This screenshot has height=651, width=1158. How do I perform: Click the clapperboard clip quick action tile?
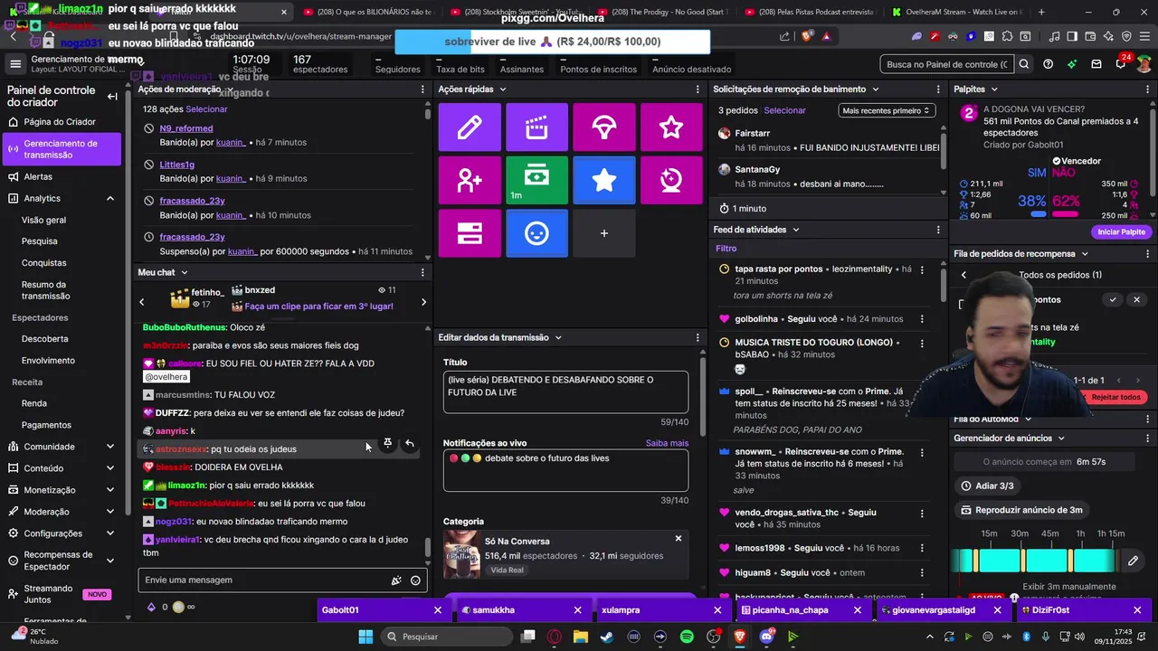click(x=536, y=127)
